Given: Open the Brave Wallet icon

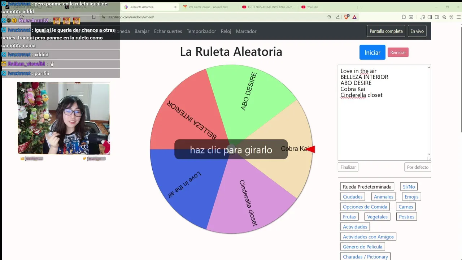Looking at the screenshot, I should click(x=437, y=17).
